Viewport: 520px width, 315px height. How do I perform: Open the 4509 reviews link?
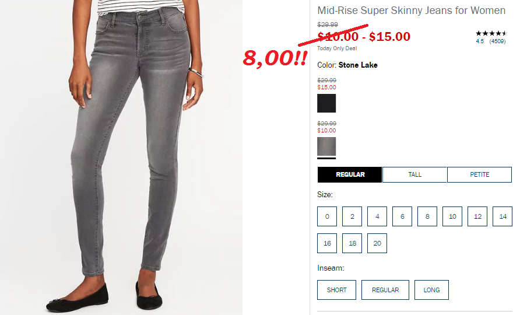pyautogui.click(x=497, y=41)
